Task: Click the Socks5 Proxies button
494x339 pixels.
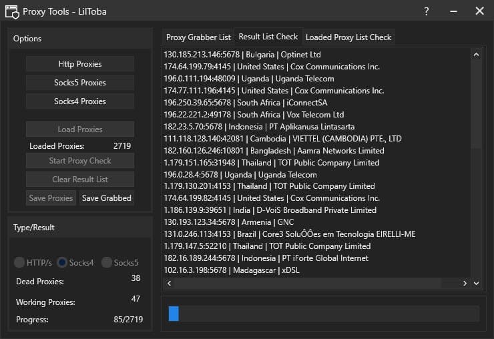Action: pos(80,83)
